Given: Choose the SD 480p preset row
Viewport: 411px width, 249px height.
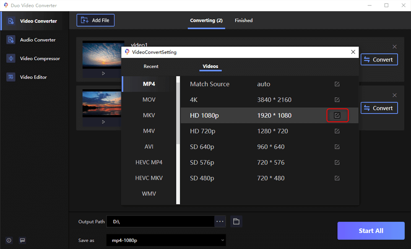Looking at the screenshot, I should click(x=269, y=178).
